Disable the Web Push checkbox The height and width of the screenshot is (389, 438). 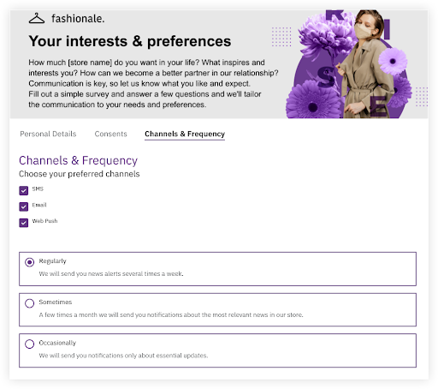[x=24, y=223]
